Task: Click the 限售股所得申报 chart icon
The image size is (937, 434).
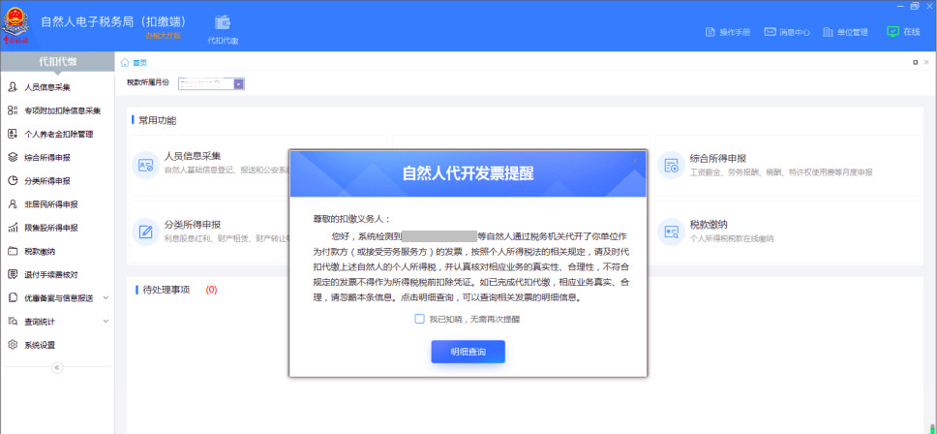Action: (x=13, y=228)
